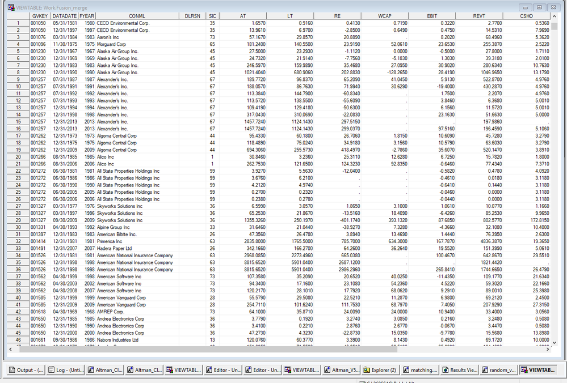
Task: Click the Hadera Paper Ltd cell
Action: (x=137, y=248)
